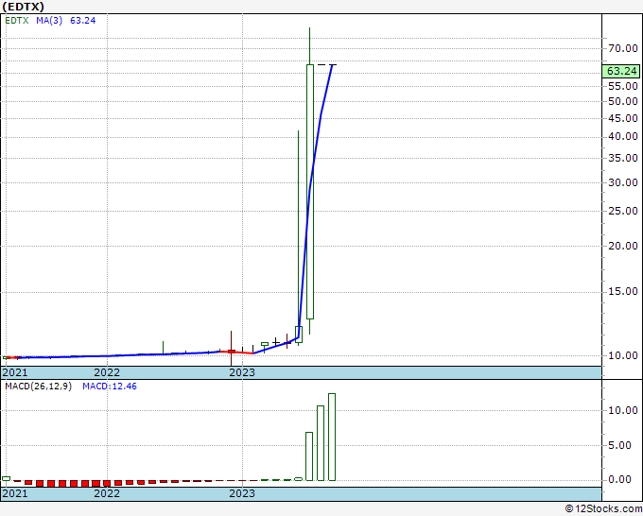The width and height of the screenshot is (643, 516).
Task: Click the (EDTX) chart title
Action: coord(24,7)
